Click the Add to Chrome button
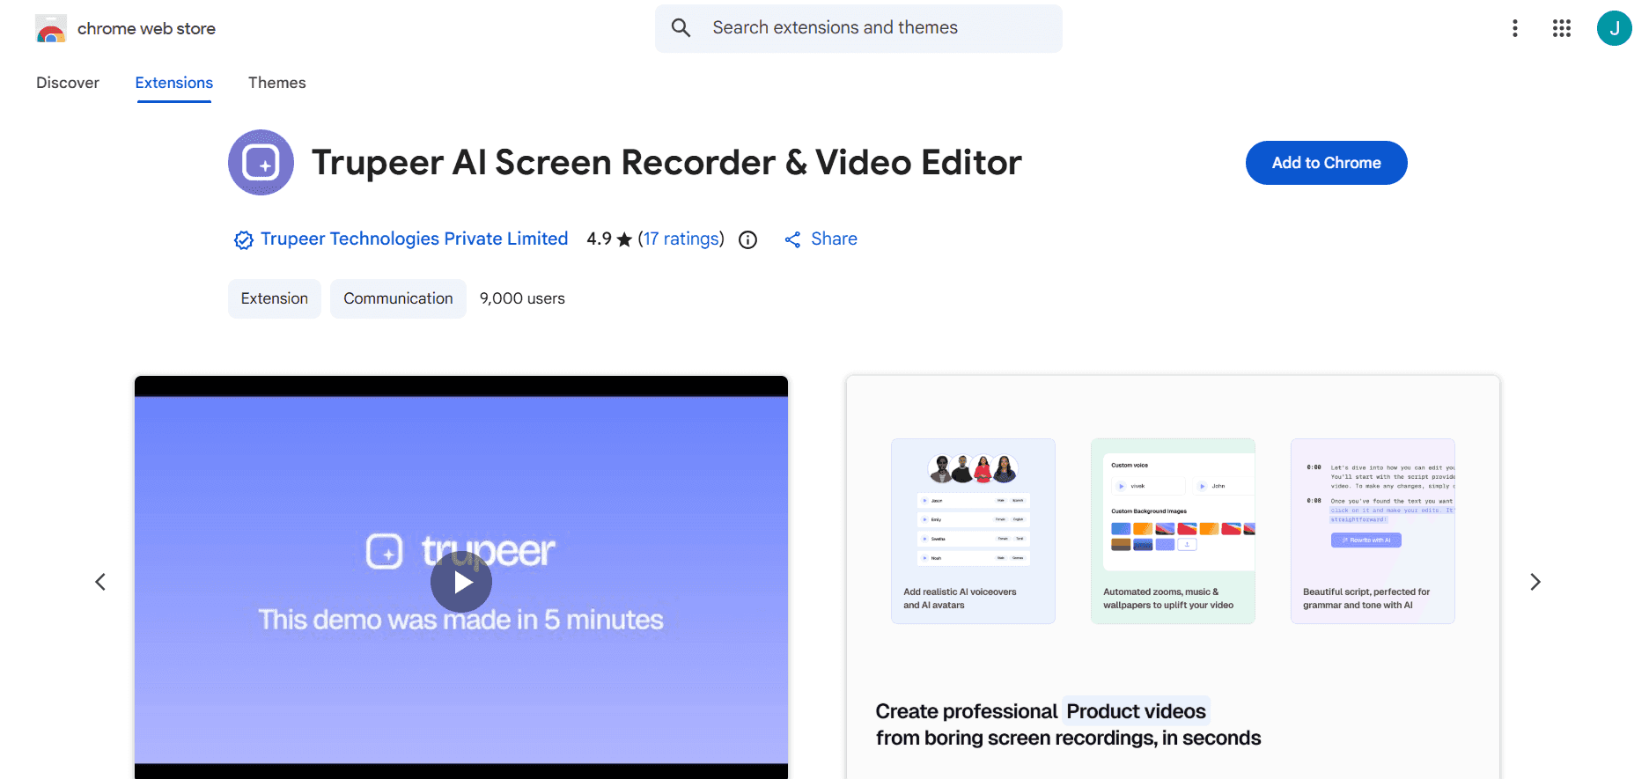 (1327, 163)
